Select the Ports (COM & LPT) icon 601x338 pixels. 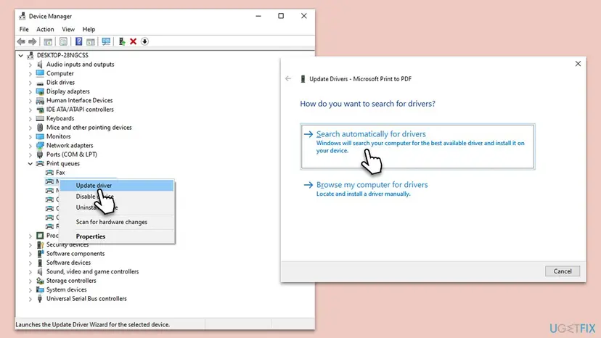40,154
